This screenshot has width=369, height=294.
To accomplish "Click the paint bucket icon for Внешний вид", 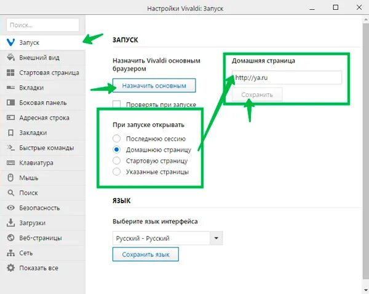I will click(x=10, y=58).
